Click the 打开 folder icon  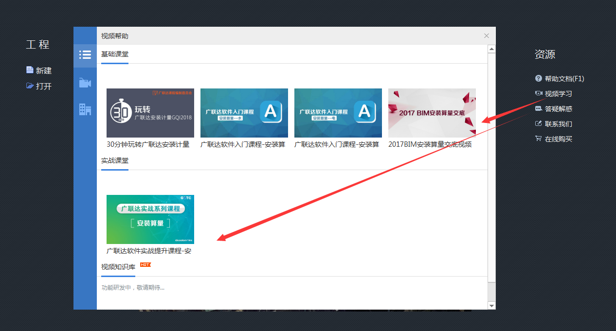click(x=30, y=86)
